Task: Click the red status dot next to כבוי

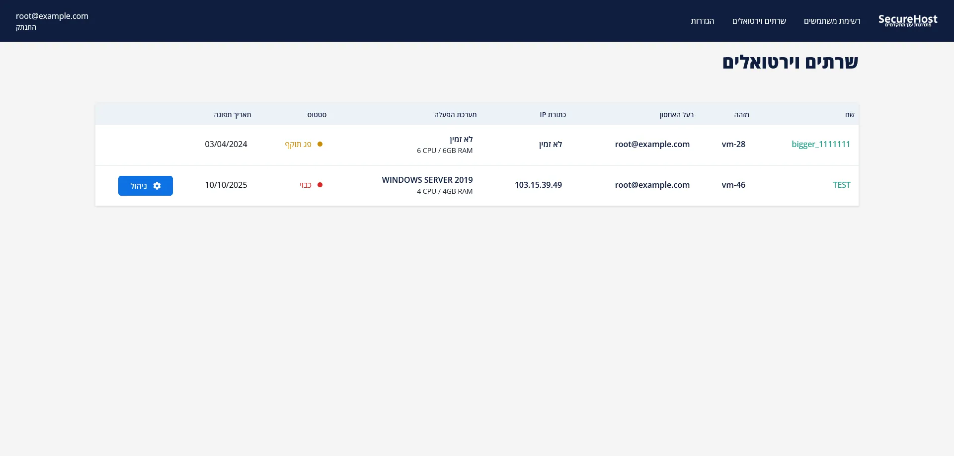Action: click(321, 184)
